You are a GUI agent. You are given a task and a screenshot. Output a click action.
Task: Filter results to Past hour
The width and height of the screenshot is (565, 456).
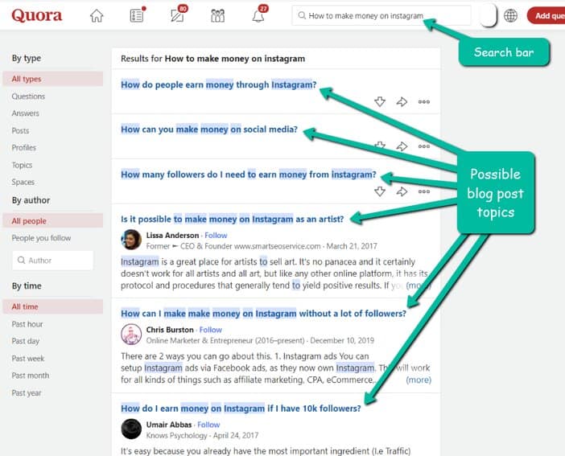coord(27,324)
